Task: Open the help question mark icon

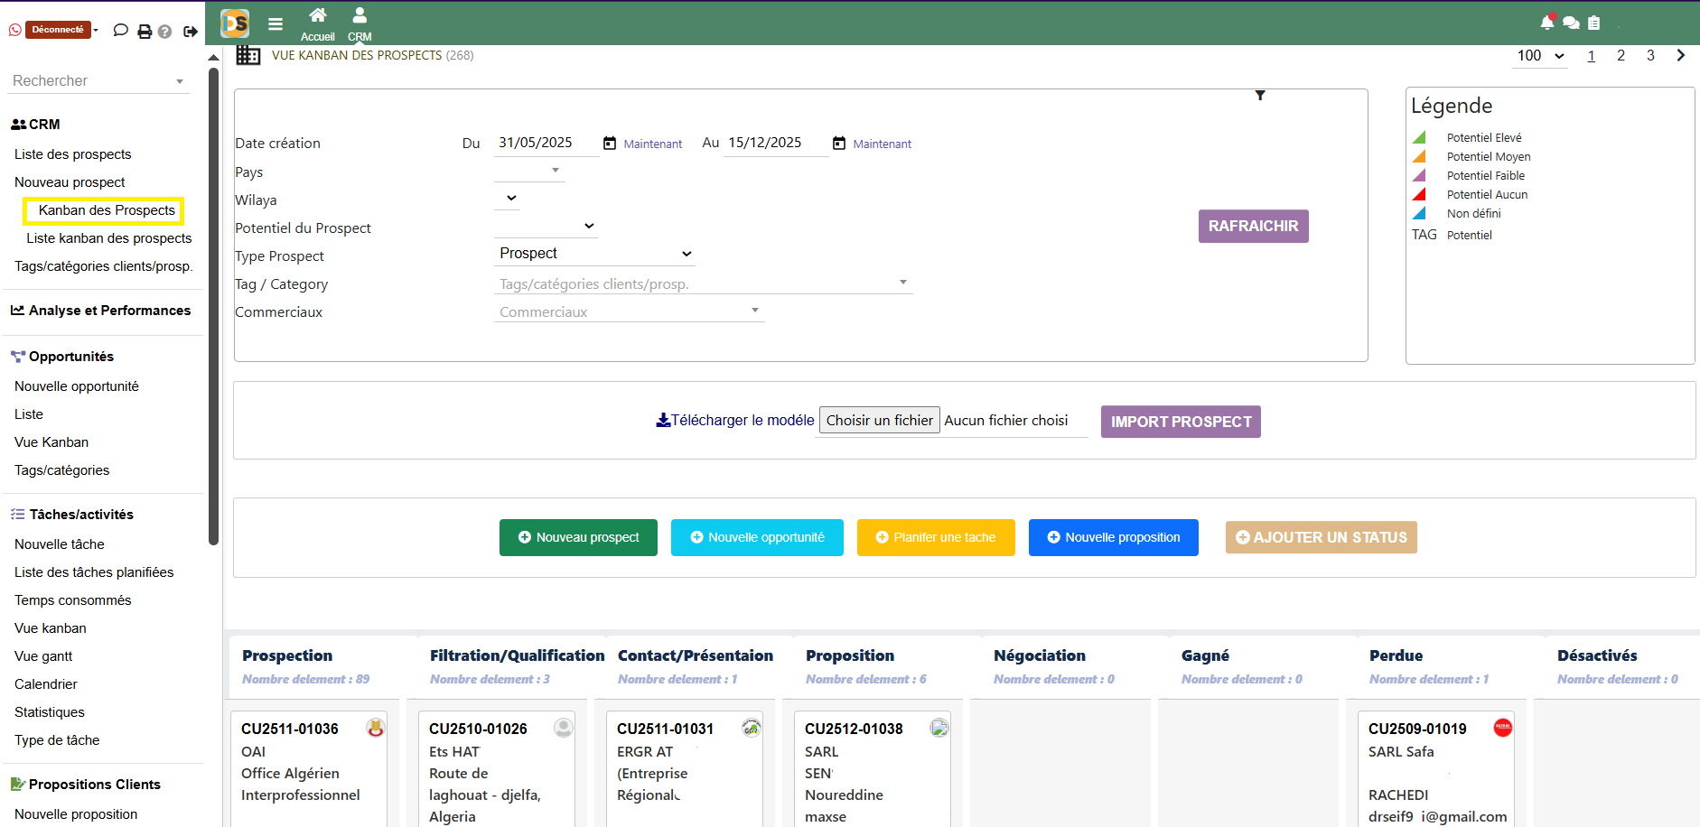Action: (x=165, y=30)
